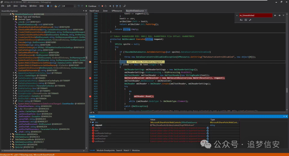The height and width of the screenshot is (156, 289).
Task: Click the Continue debugging button
Action: (x=91, y=6)
